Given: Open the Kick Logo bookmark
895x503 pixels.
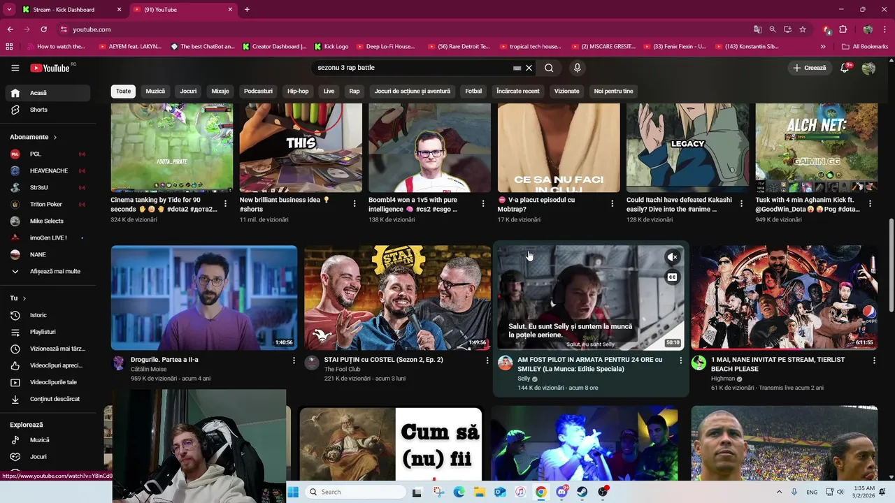Looking at the screenshot, I should [331, 47].
